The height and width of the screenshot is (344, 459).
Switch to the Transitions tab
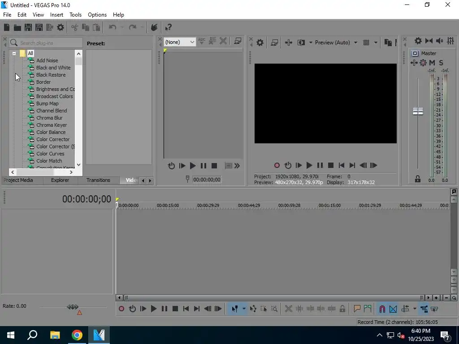coord(98,180)
